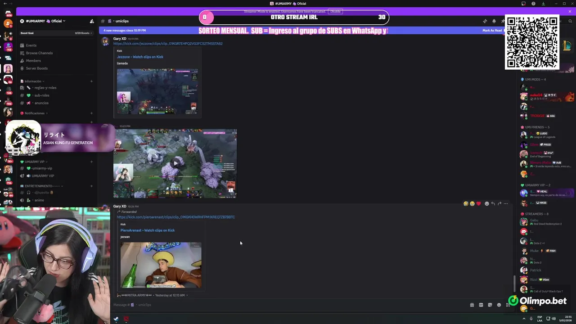This screenshot has width=576, height=324.
Task: Open the add reaction picker on message
Action: click(x=487, y=204)
